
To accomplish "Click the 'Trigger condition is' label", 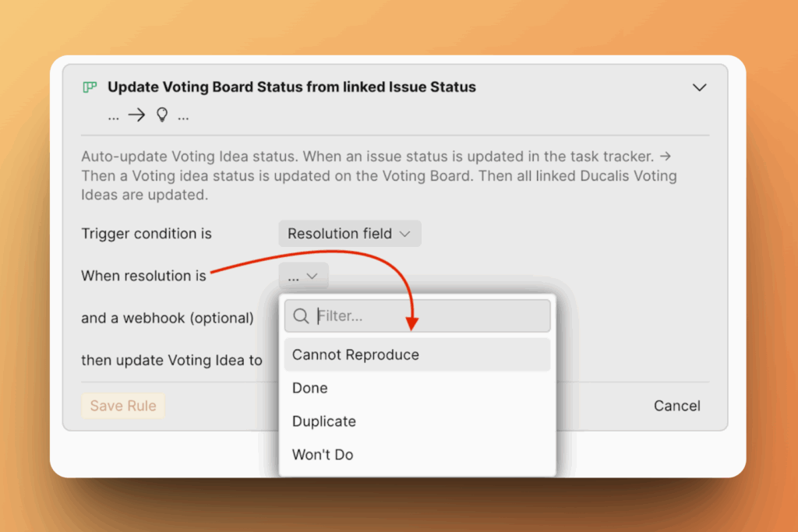I will pyautogui.click(x=147, y=234).
